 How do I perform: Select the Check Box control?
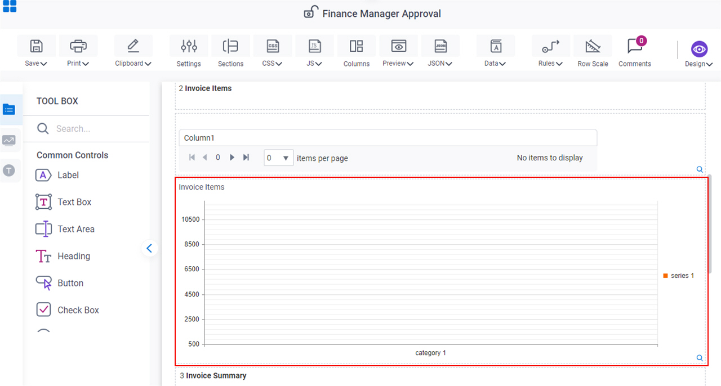(67, 310)
